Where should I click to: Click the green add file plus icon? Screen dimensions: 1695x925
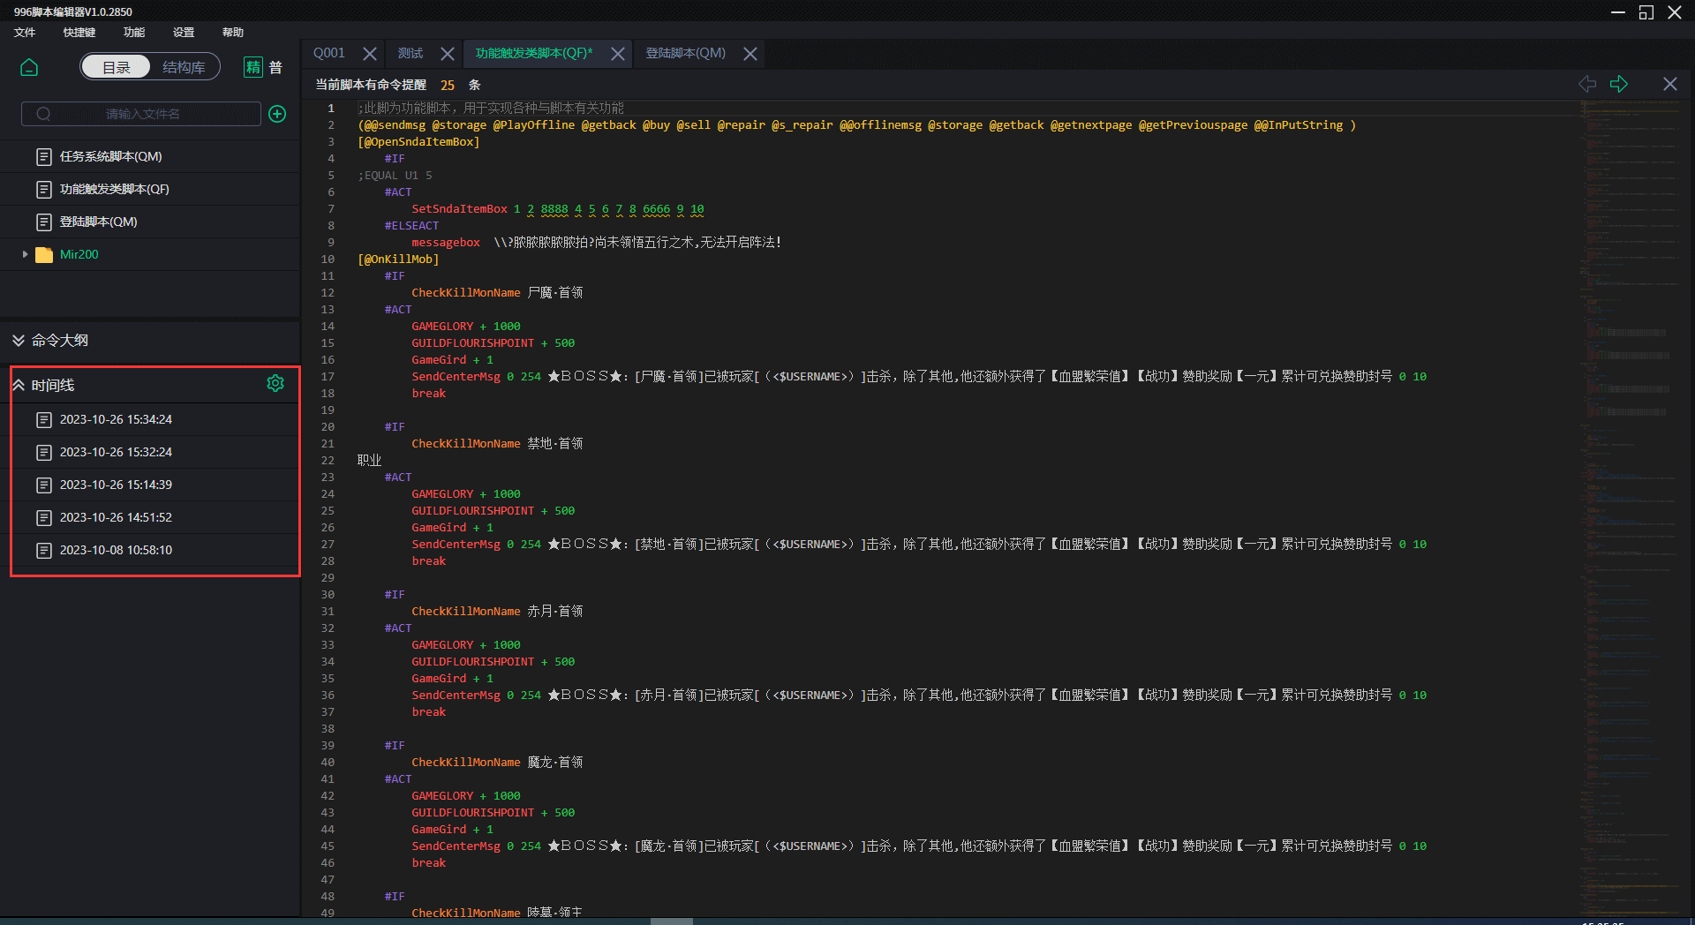point(277,114)
